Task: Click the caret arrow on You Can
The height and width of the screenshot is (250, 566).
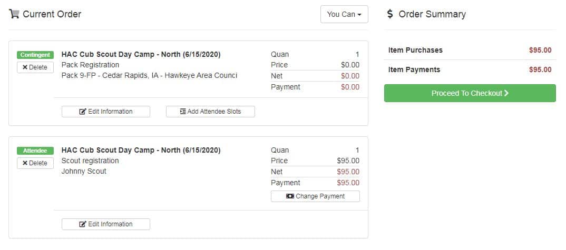Action: click(359, 15)
